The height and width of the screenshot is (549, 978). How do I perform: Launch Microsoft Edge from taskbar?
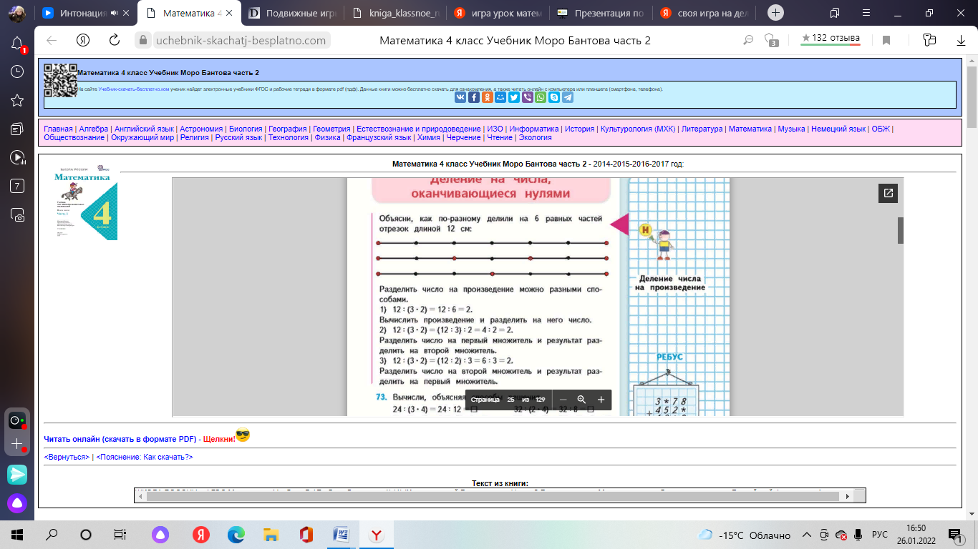point(236,535)
